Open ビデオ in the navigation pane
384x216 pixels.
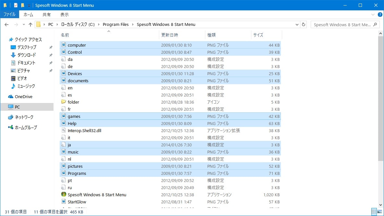pyautogui.click(x=19, y=78)
